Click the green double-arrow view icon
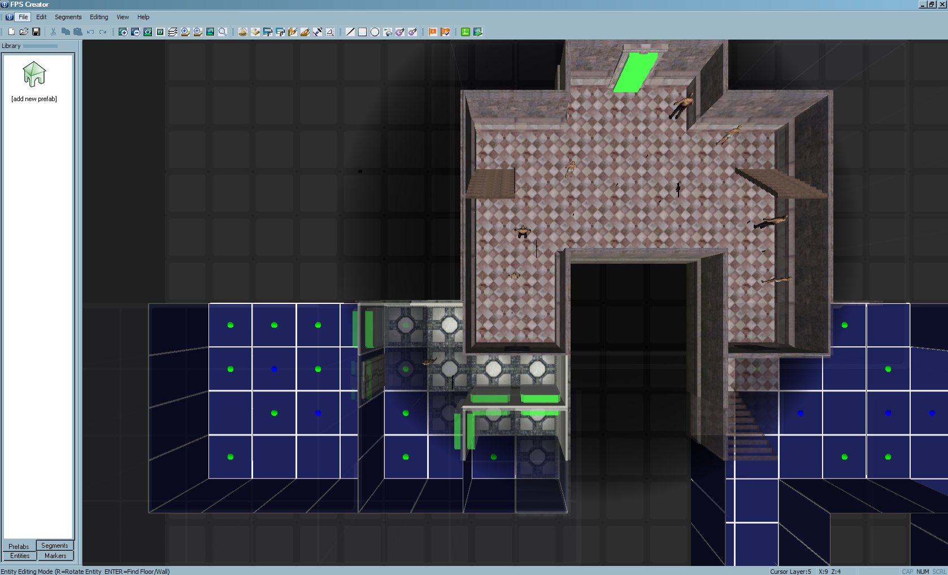 [x=148, y=32]
